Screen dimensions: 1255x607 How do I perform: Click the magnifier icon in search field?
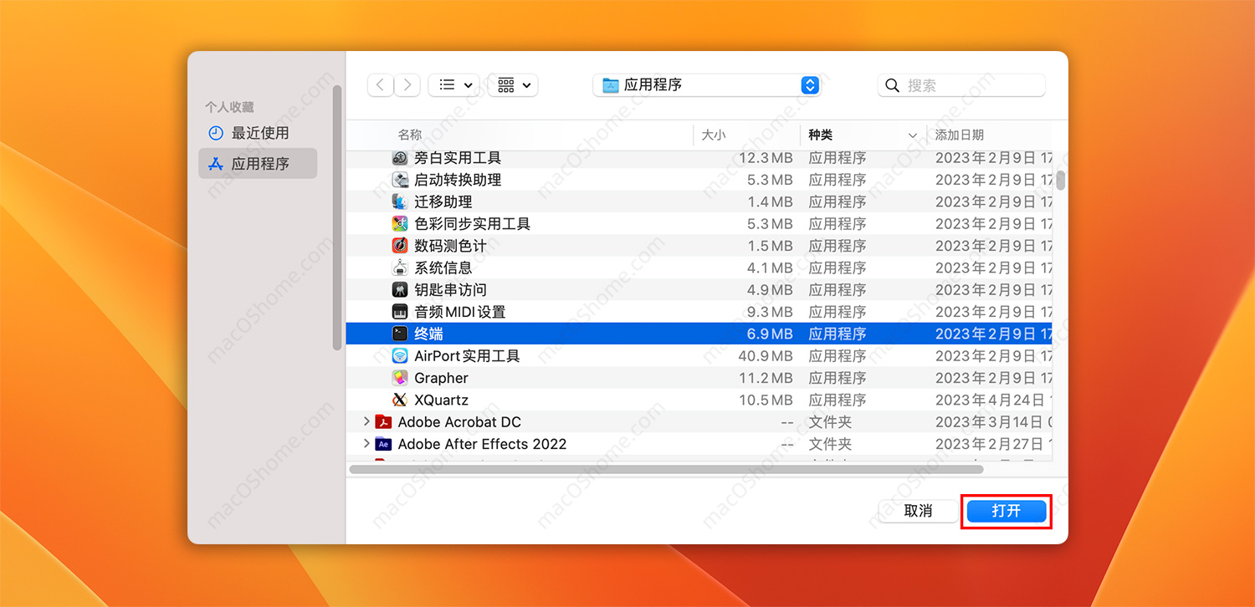(892, 84)
